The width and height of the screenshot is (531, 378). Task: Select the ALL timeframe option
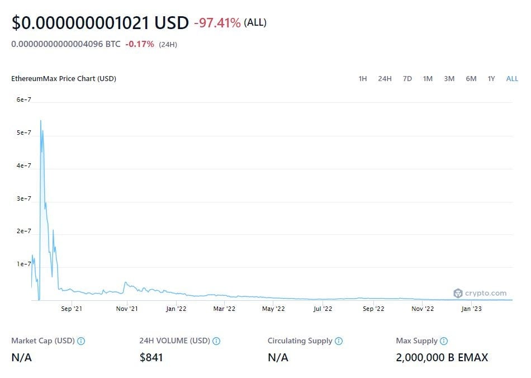[x=511, y=79]
